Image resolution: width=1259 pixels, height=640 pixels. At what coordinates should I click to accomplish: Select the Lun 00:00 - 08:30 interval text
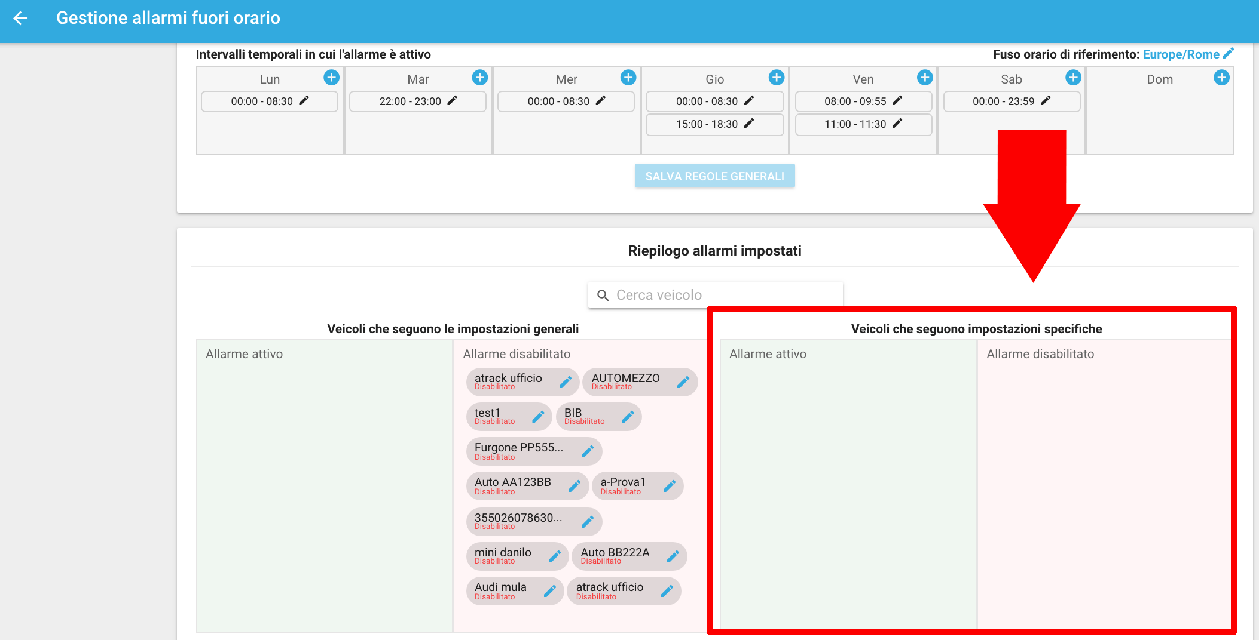point(262,101)
